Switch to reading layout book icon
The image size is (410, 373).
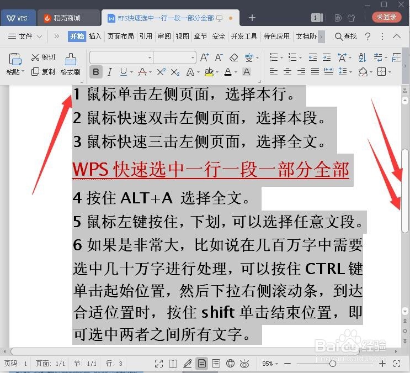tap(173, 364)
